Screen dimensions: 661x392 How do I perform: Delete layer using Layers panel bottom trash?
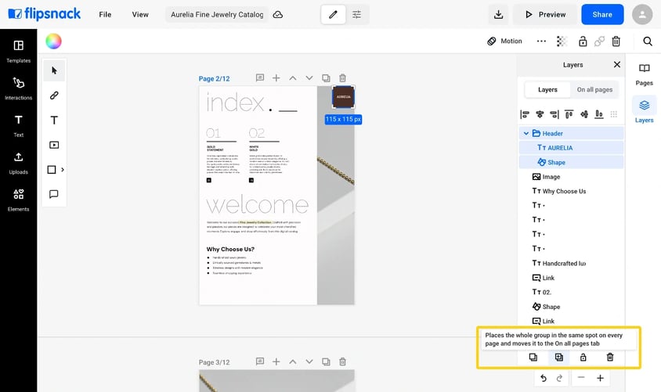pyautogui.click(x=609, y=357)
